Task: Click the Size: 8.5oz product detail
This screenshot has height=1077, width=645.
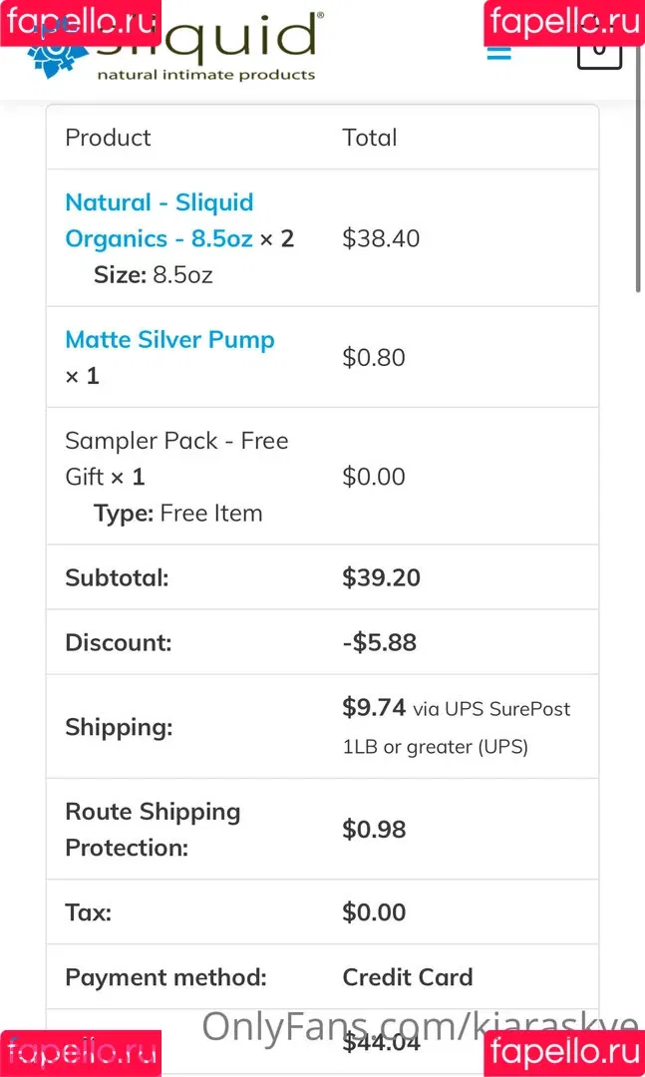Action: click(x=154, y=275)
